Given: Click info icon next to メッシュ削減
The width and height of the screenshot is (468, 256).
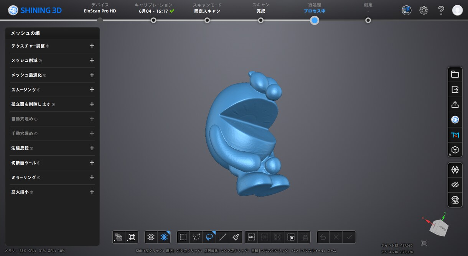Looking at the screenshot, I should 40,61.
